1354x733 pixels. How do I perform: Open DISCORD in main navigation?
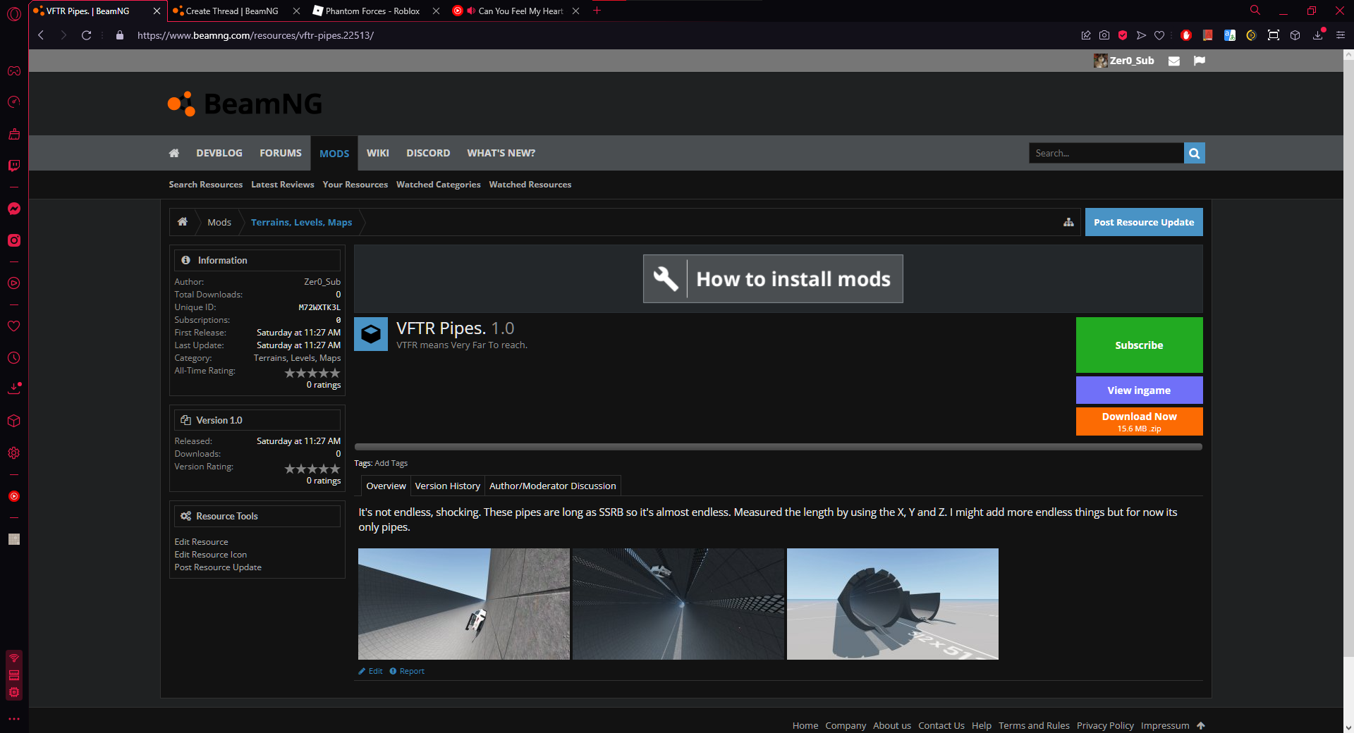[428, 153]
